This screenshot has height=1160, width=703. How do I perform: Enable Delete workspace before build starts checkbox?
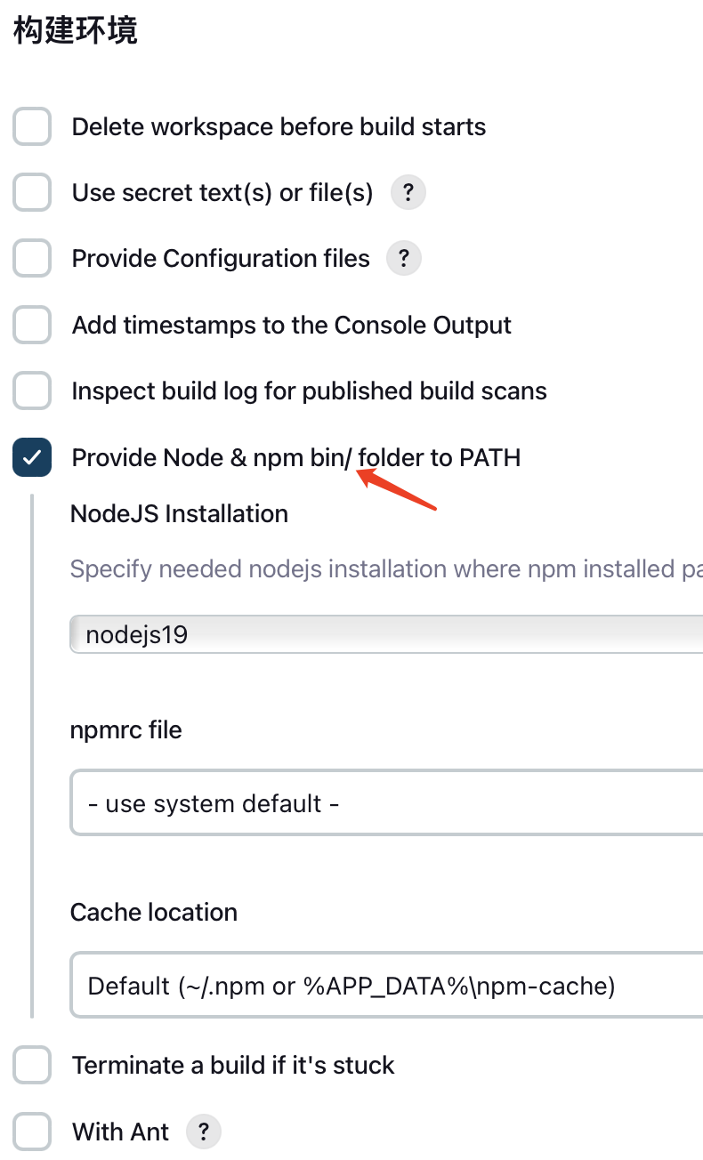tap(32, 126)
